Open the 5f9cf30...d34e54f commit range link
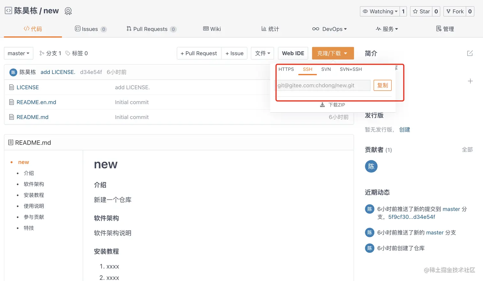This screenshot has height=281, width=483. (x=412, y=217)
